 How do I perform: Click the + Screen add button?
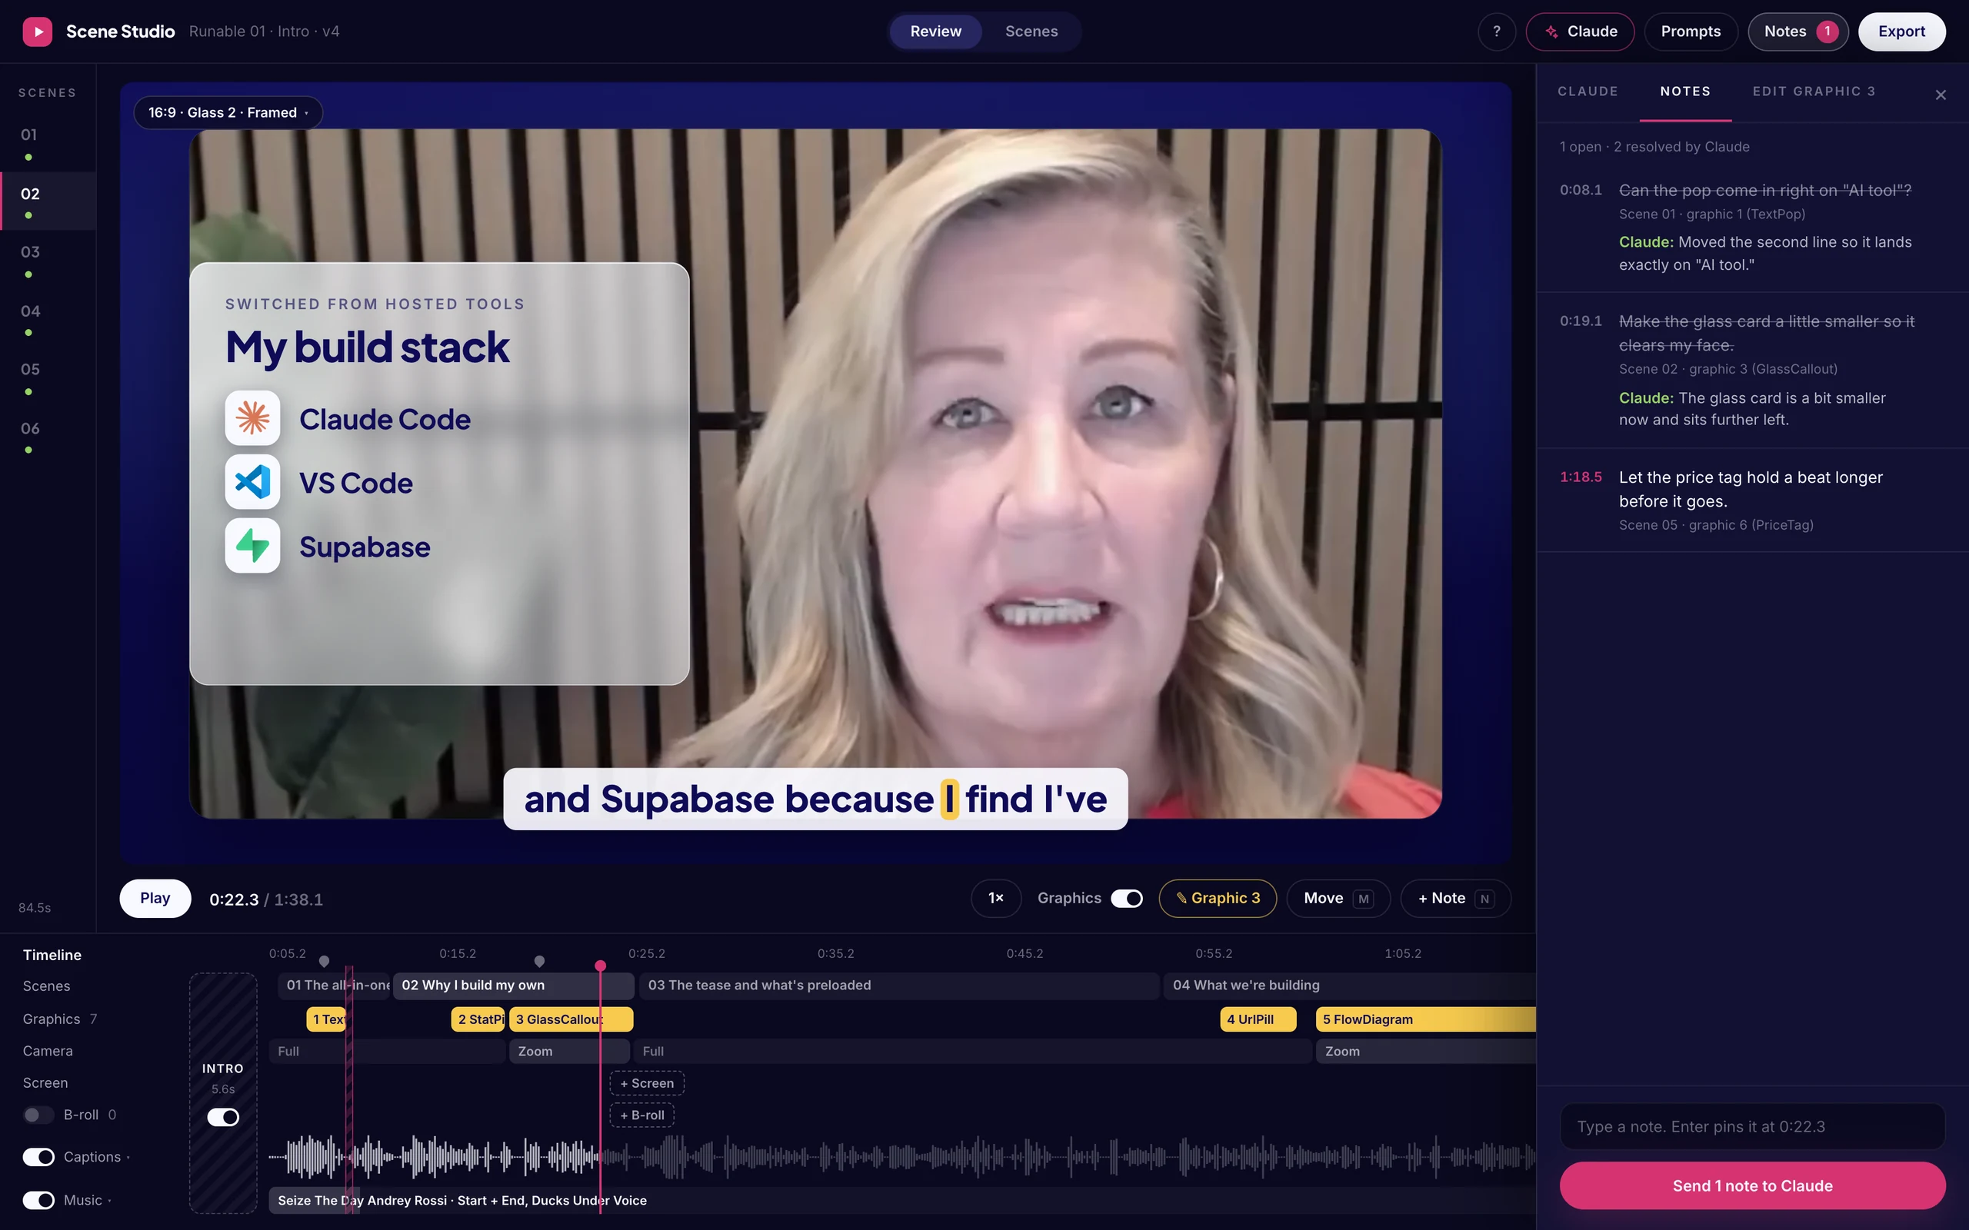tap(647, 1082)
